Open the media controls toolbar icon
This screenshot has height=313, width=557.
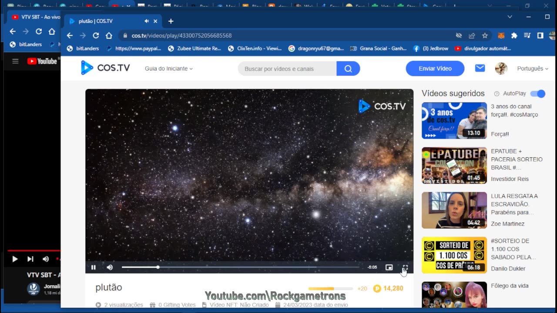coord(527,36)
